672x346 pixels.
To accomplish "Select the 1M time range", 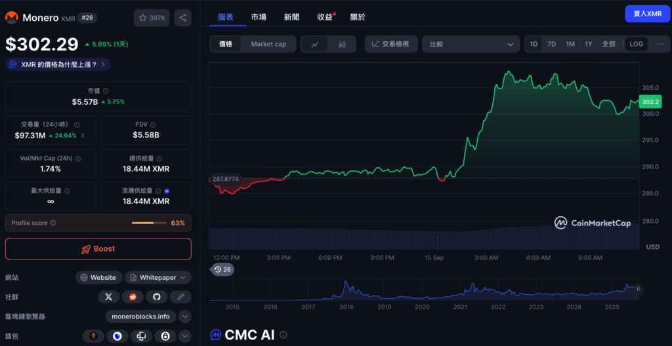I will (x=570, y=44).
